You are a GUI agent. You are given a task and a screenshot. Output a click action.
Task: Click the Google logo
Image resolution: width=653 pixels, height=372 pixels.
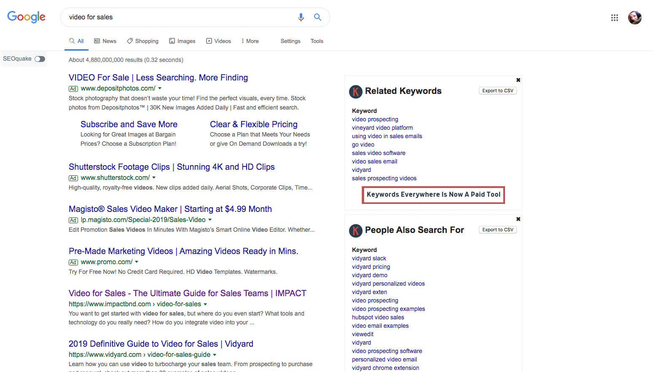(x=27, y=17)
